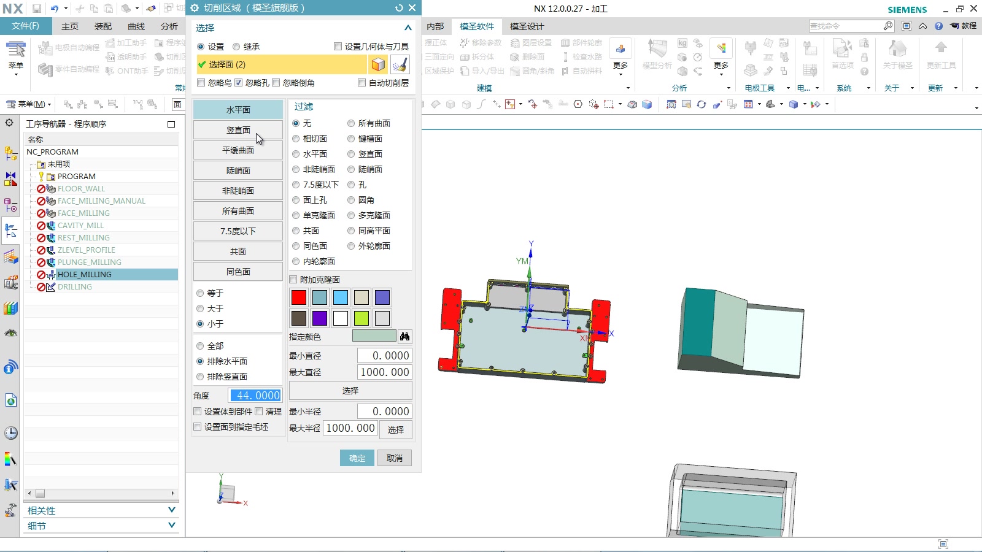This screenshot has width=982, height=552.
Task: Check the 附加克隆面 checkbox
Action: click(293, 280)
